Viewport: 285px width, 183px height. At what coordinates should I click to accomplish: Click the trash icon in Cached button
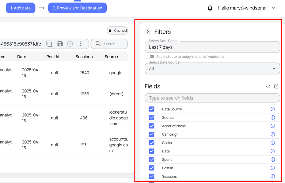tap(110, 31)
